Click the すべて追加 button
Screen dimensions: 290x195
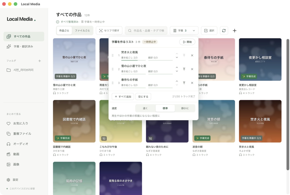point(123,97)
